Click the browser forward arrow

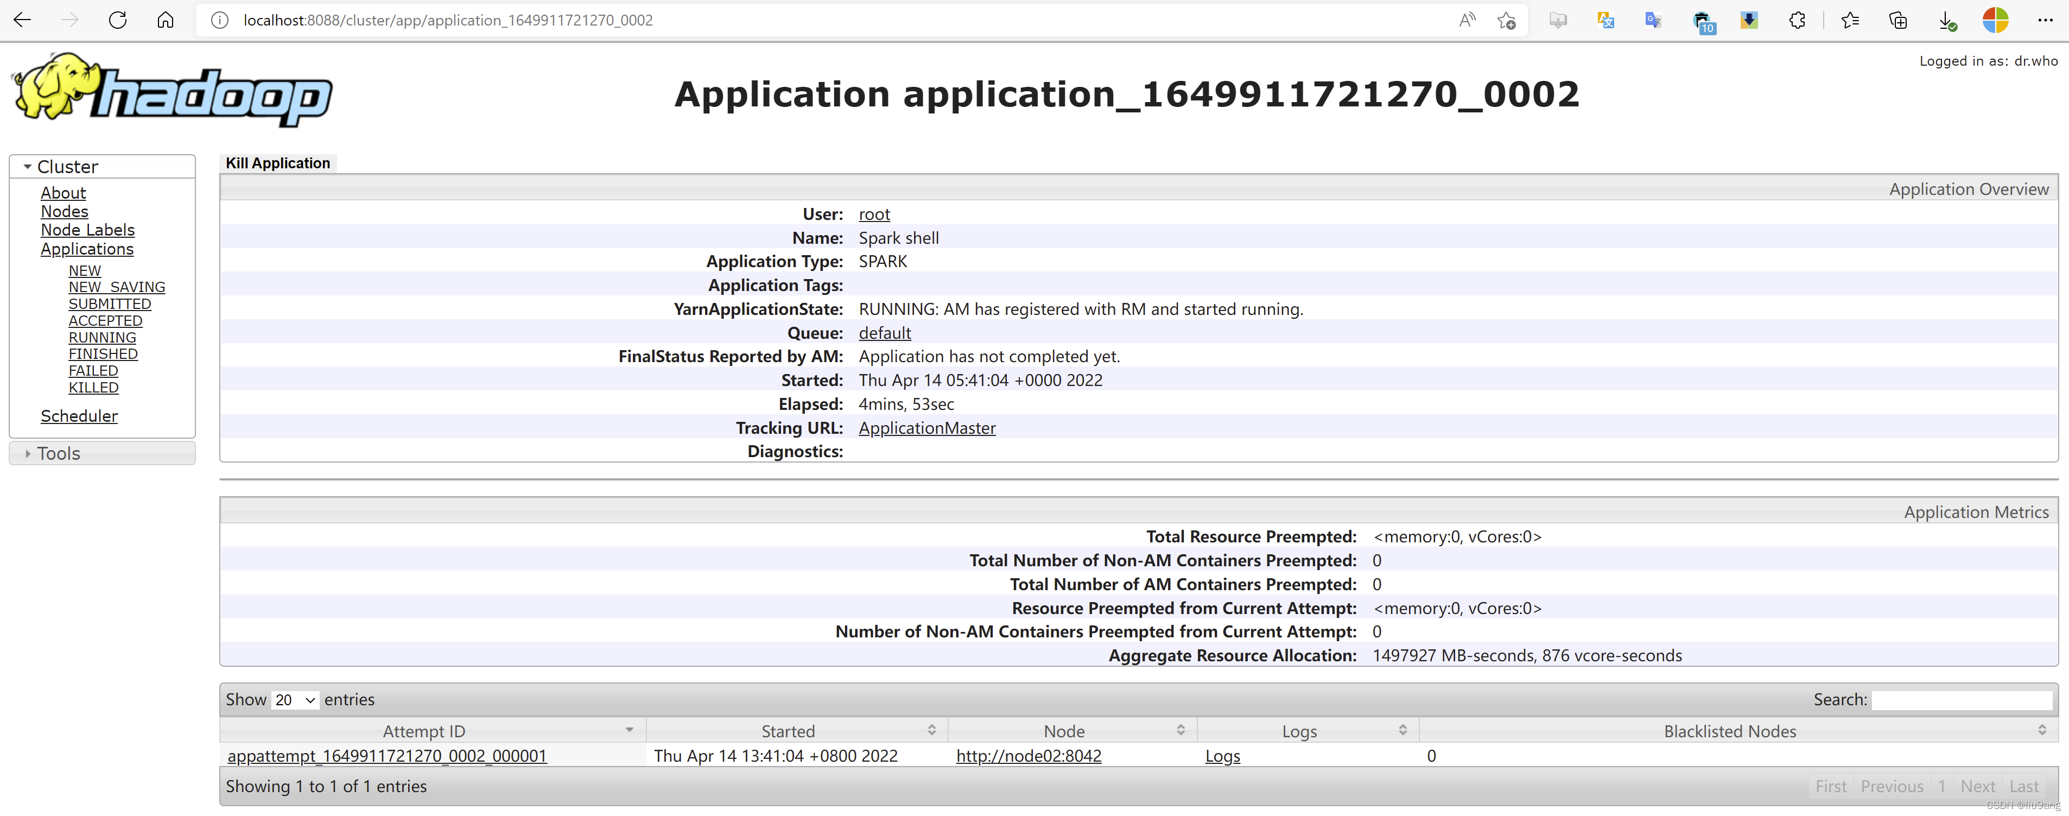[x=71, y=20]
